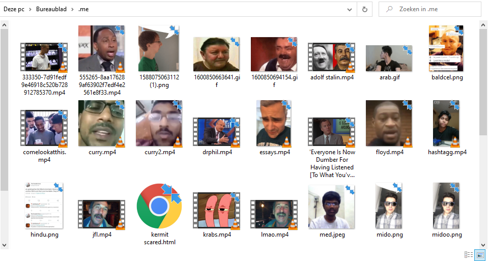488x261 pixels.
Task: Switch to details list view
Action: coord(469,254)
